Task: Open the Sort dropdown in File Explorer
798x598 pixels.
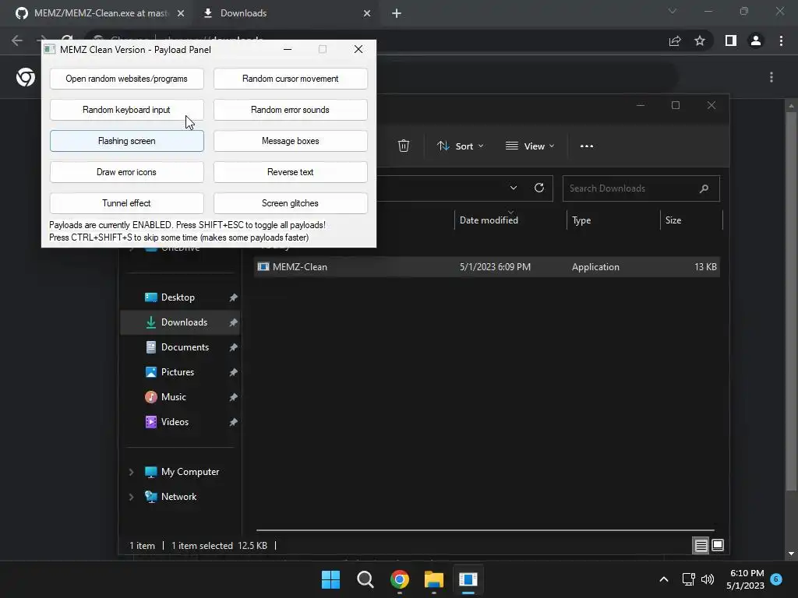Action: tap(460, 146)
